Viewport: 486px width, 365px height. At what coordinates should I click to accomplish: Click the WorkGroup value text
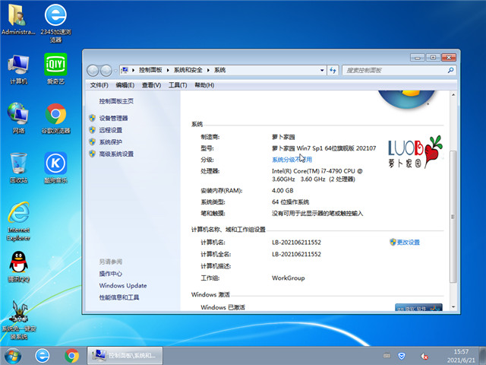pyautogui.click(x=289, y=278)
